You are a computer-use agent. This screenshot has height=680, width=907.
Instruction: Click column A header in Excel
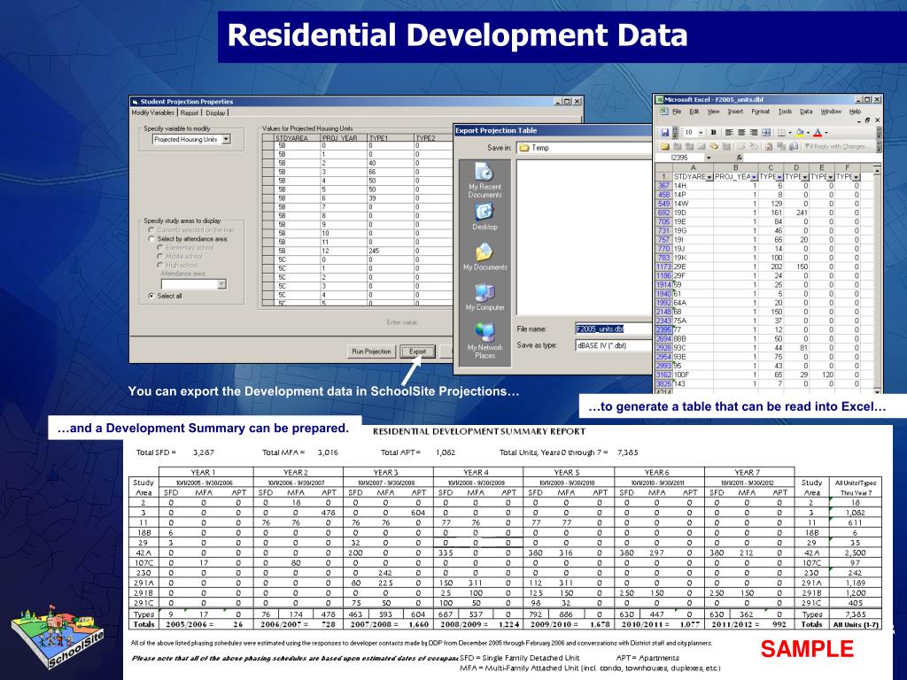pyautogui.click(x=693, y=167)
